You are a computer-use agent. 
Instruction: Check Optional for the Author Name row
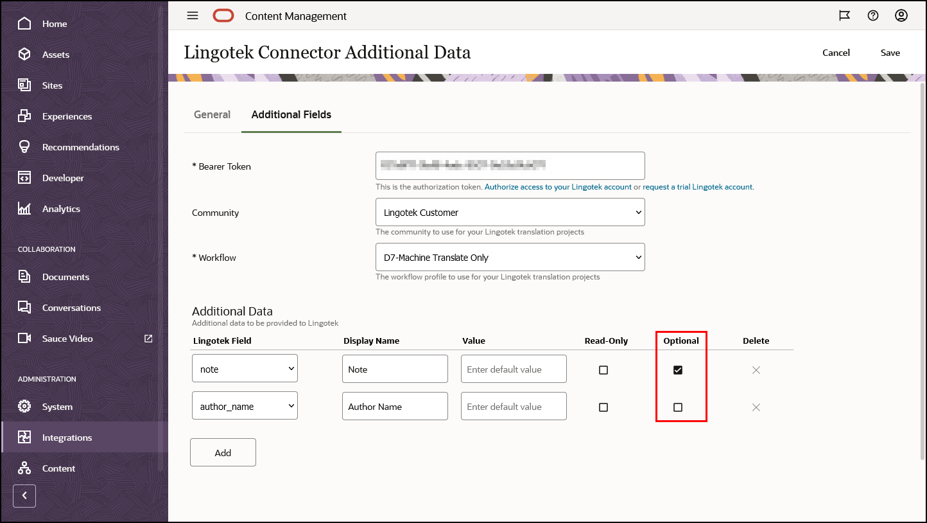(x=679, y=407)
